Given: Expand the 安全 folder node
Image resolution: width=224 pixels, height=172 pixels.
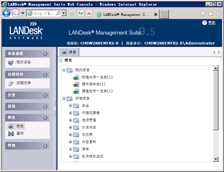Looking at the screenshot, I should tap(70, 106).
